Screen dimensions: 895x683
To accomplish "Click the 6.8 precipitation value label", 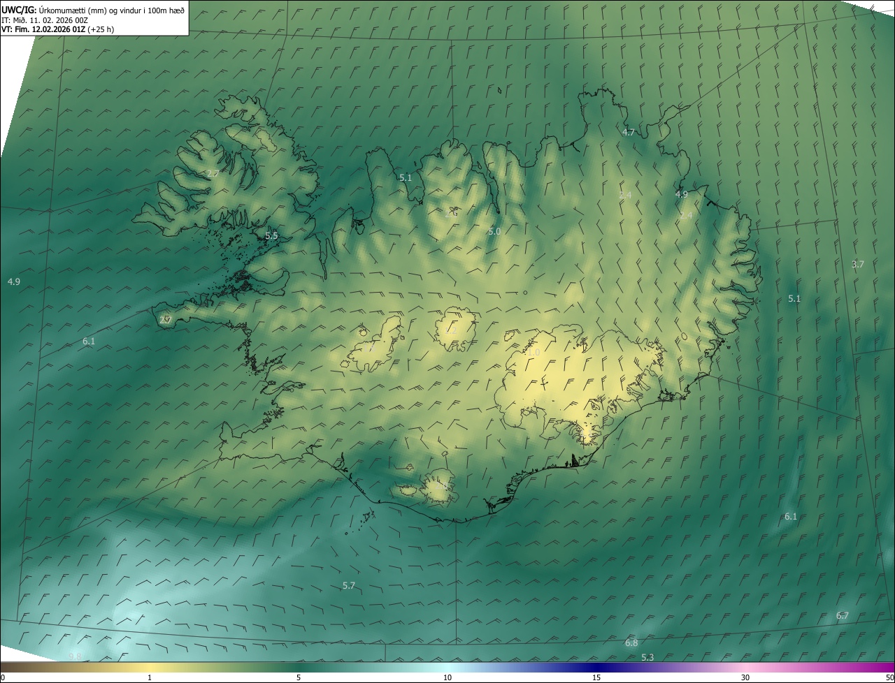I will (631, 642).
